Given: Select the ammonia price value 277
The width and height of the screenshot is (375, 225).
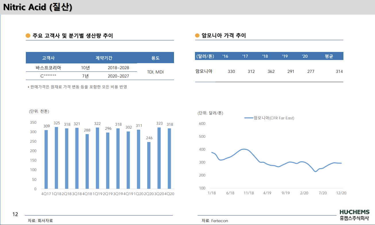Looking at the screenshot, I should point(311,71).
